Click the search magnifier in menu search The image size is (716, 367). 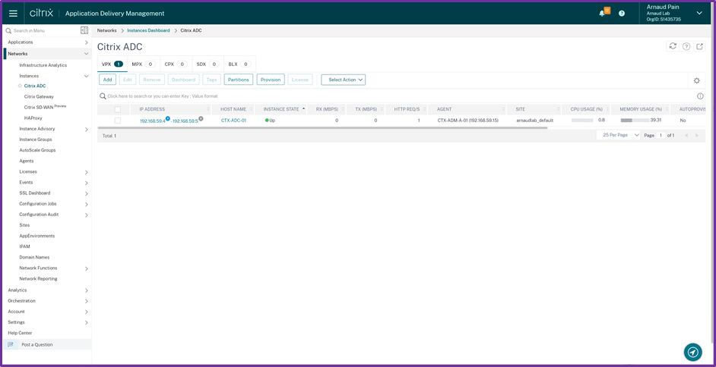click(x=8, y=31)
